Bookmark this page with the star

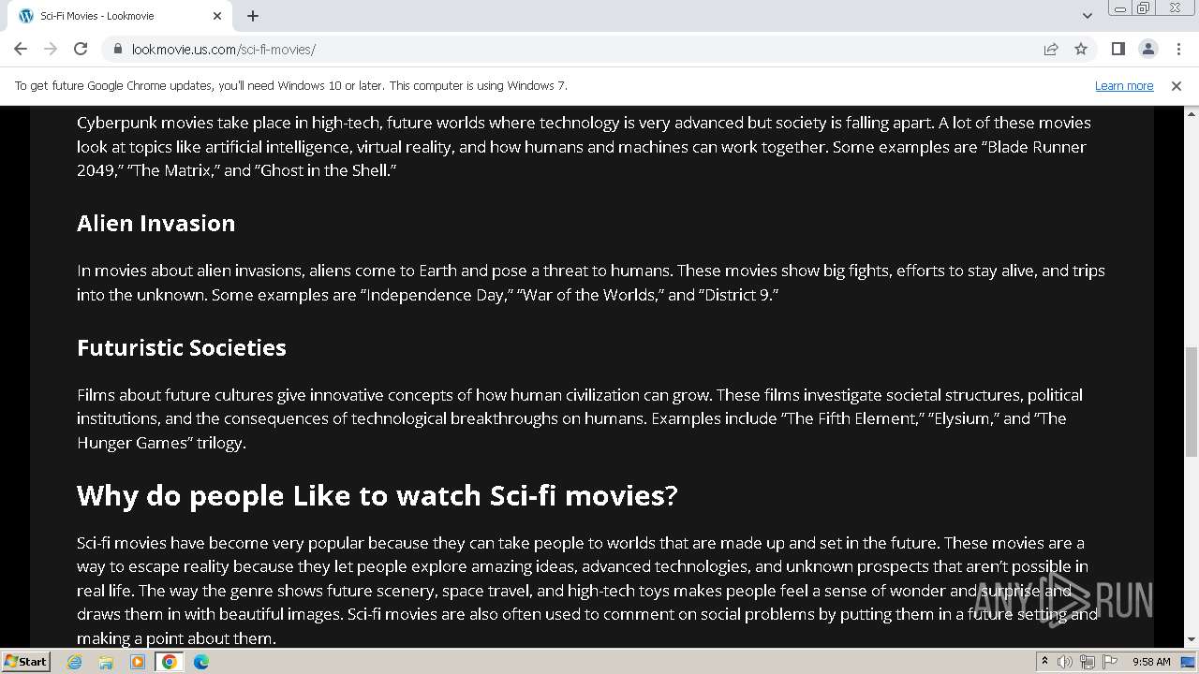1081,49
